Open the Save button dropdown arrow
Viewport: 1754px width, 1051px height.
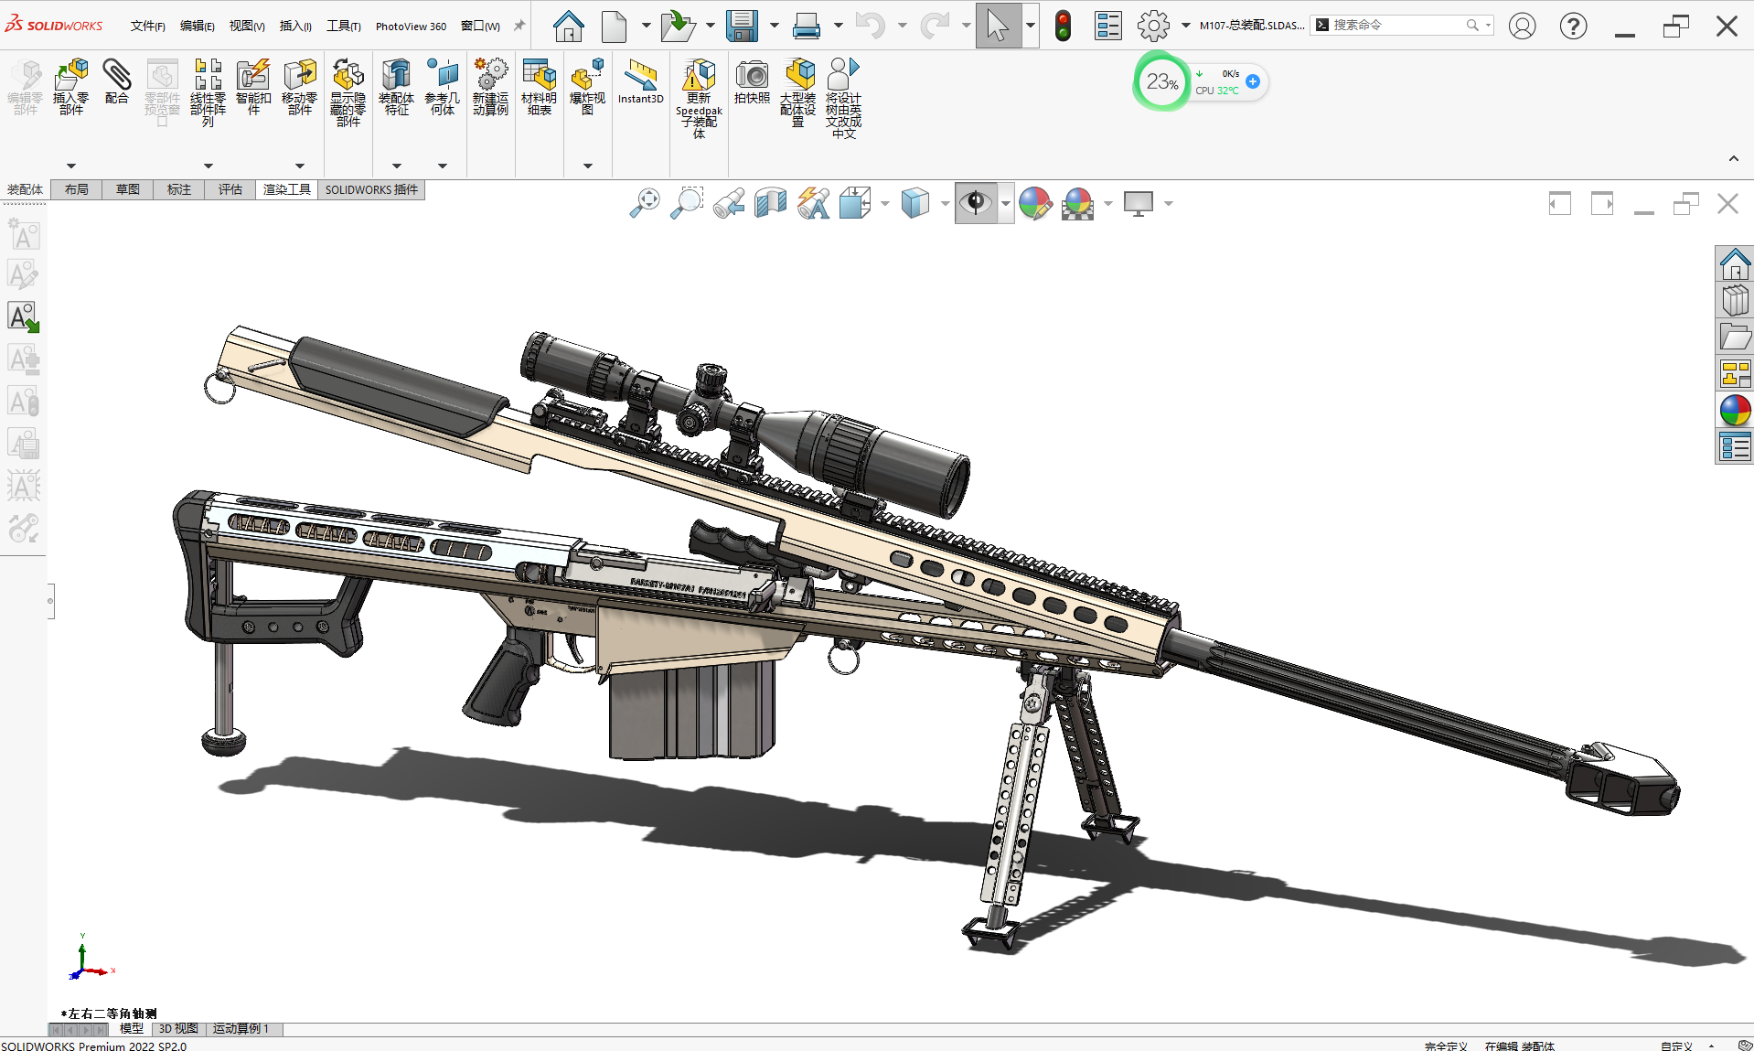[774, 26]
